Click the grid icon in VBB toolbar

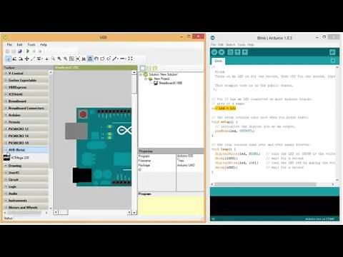coord(71,59)
